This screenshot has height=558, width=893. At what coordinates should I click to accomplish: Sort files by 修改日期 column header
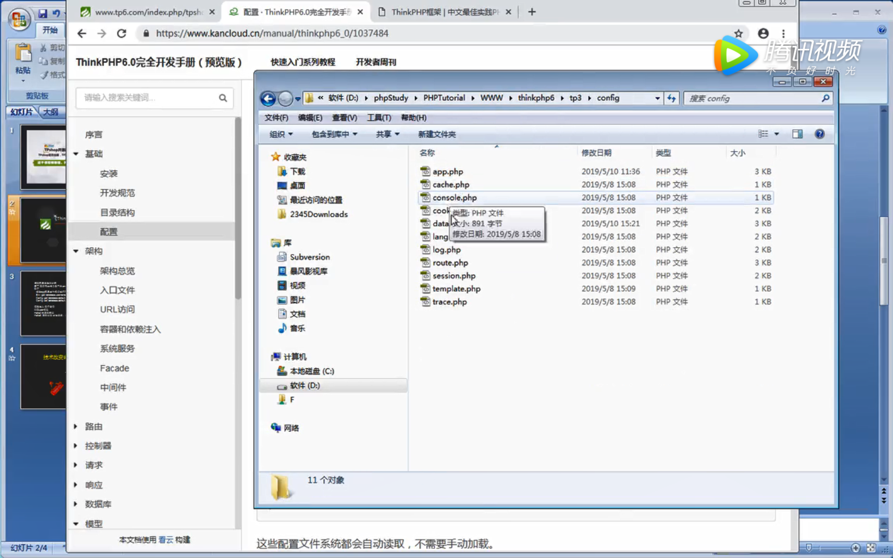pos(596,153)
